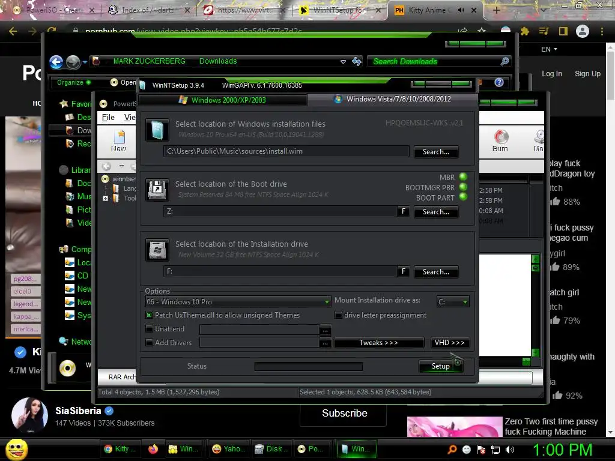This screenshot has height=461, width=615.
Task: Open the Windows edition dropdown
Action: 238,301
